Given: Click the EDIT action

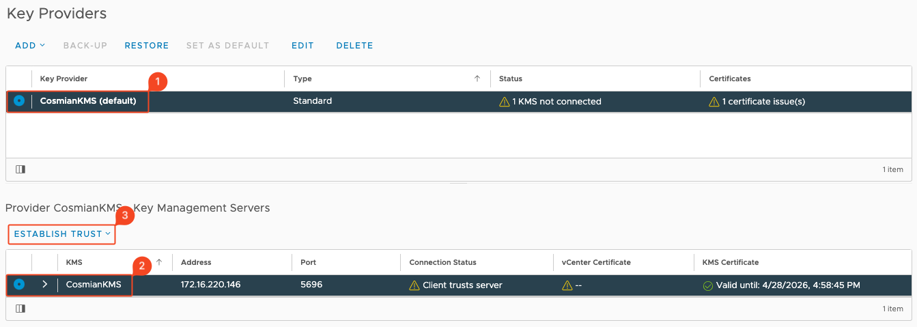Looking at the screenshot, I should click(x=302, y=46).
